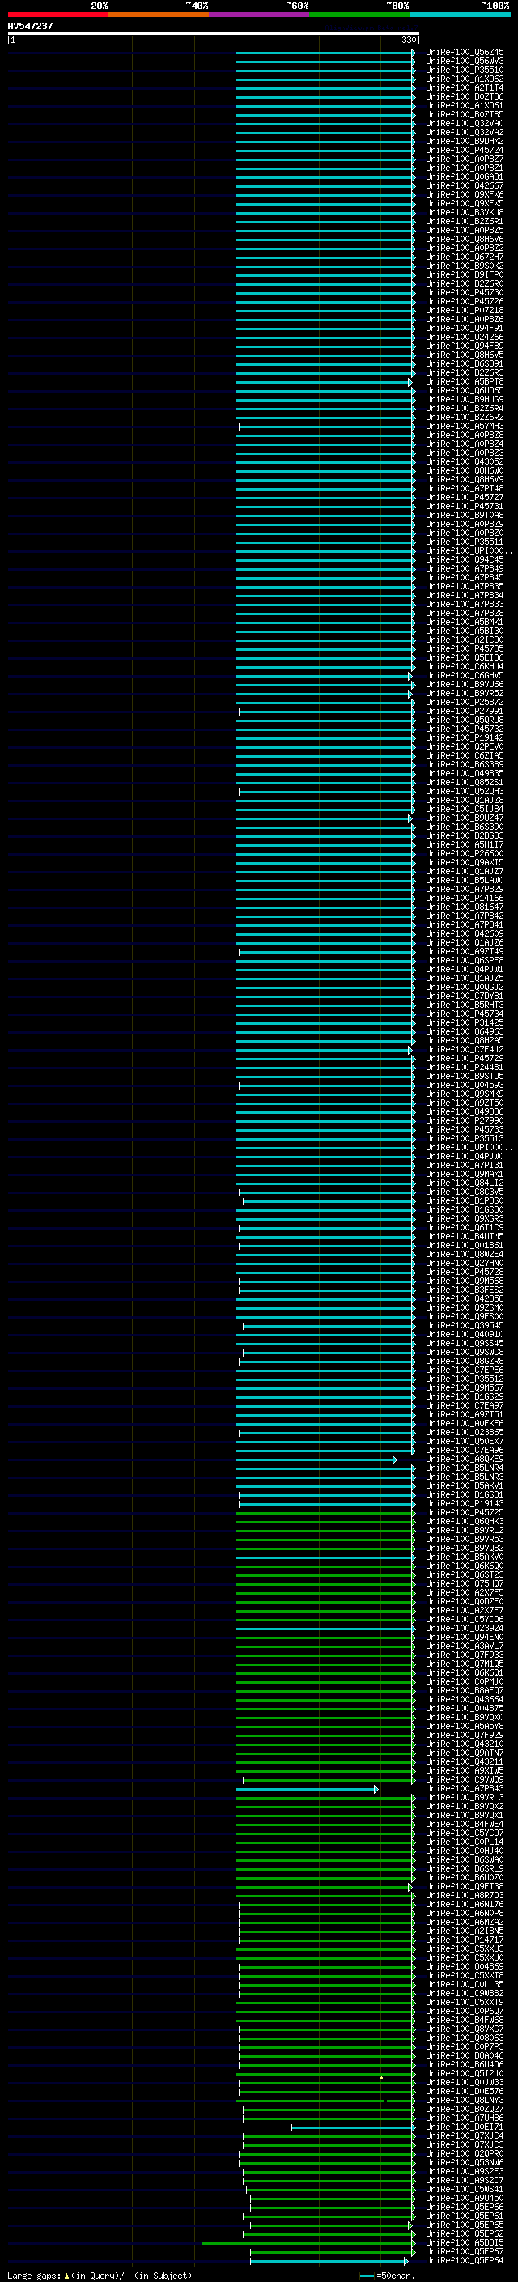
Task: Click hit label UniRef100_C0LL35
Action: click(x=464, y=1984)
